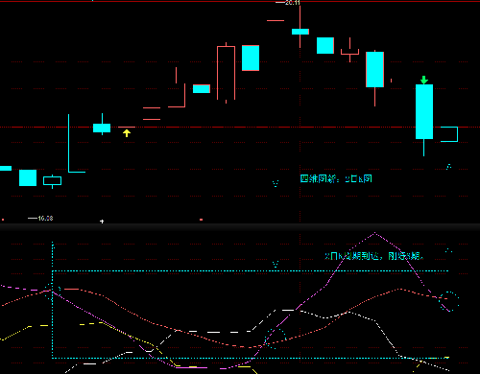Select the white plus marker below the candles
The width and height of the screenshot is (480, 374).
tap(102, 222)
